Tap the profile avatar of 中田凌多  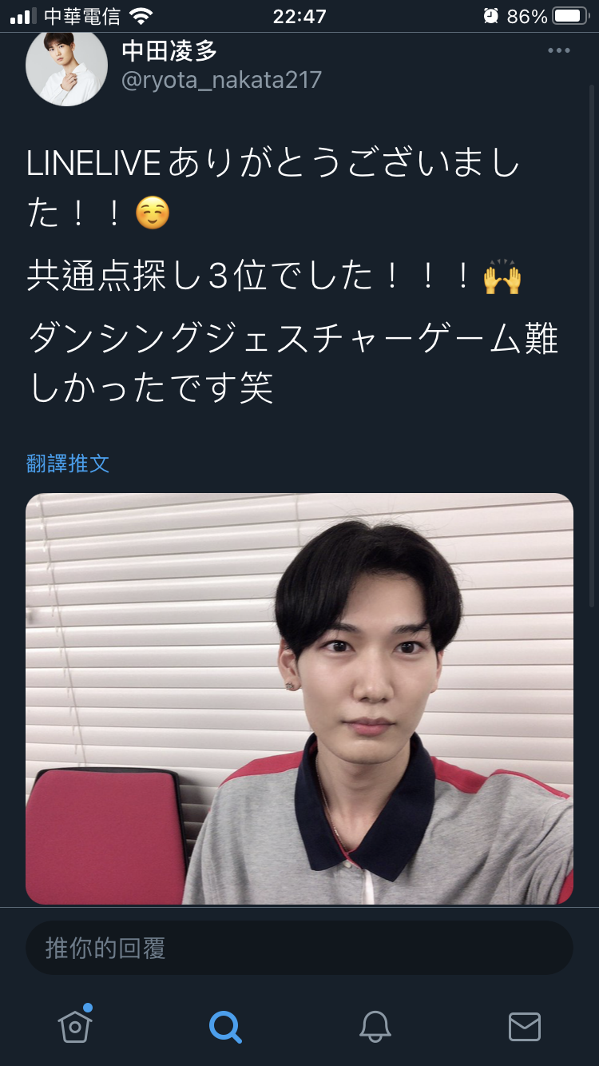click(67, 67)
